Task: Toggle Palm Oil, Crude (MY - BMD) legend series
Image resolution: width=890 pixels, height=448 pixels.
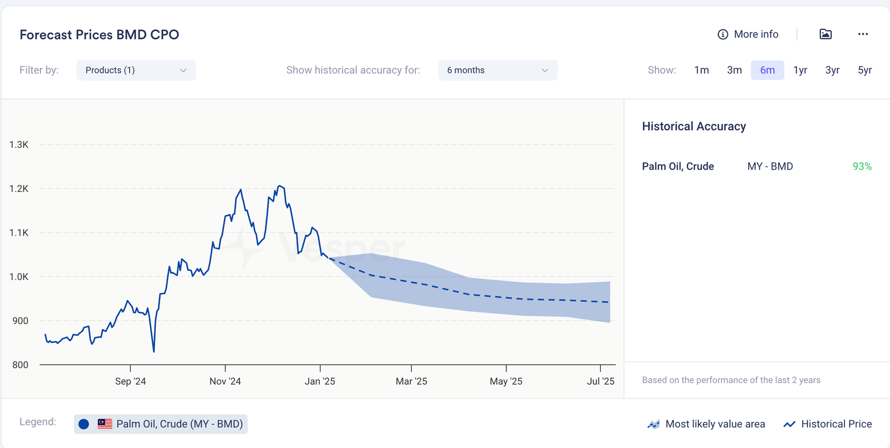Action: pyautogui.click(x=179, y=424)
